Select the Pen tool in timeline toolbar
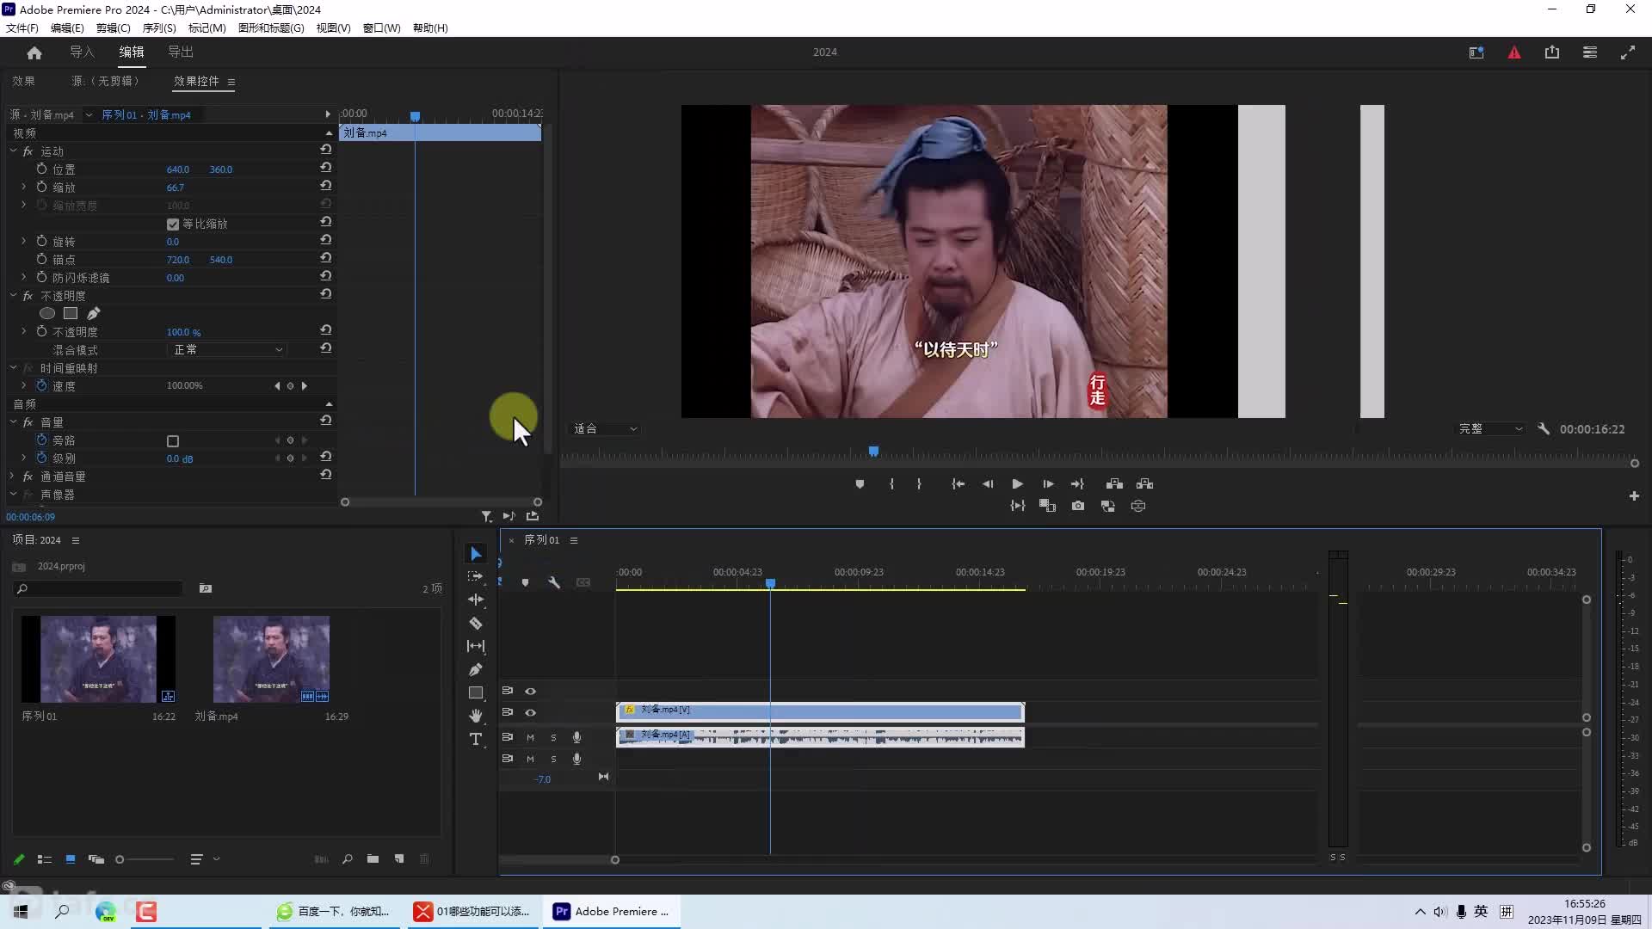This screenshot has width=1652, height=929. click(476, 669)
